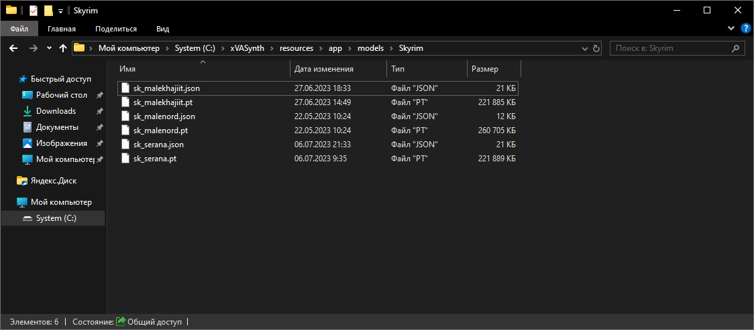Expand the address bar history dropdown
754x330 pixels.
coord(584,48)
